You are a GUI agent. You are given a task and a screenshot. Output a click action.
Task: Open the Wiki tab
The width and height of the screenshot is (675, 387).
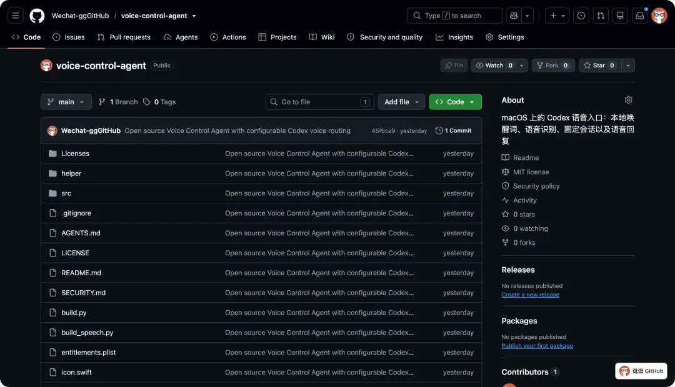322,37
